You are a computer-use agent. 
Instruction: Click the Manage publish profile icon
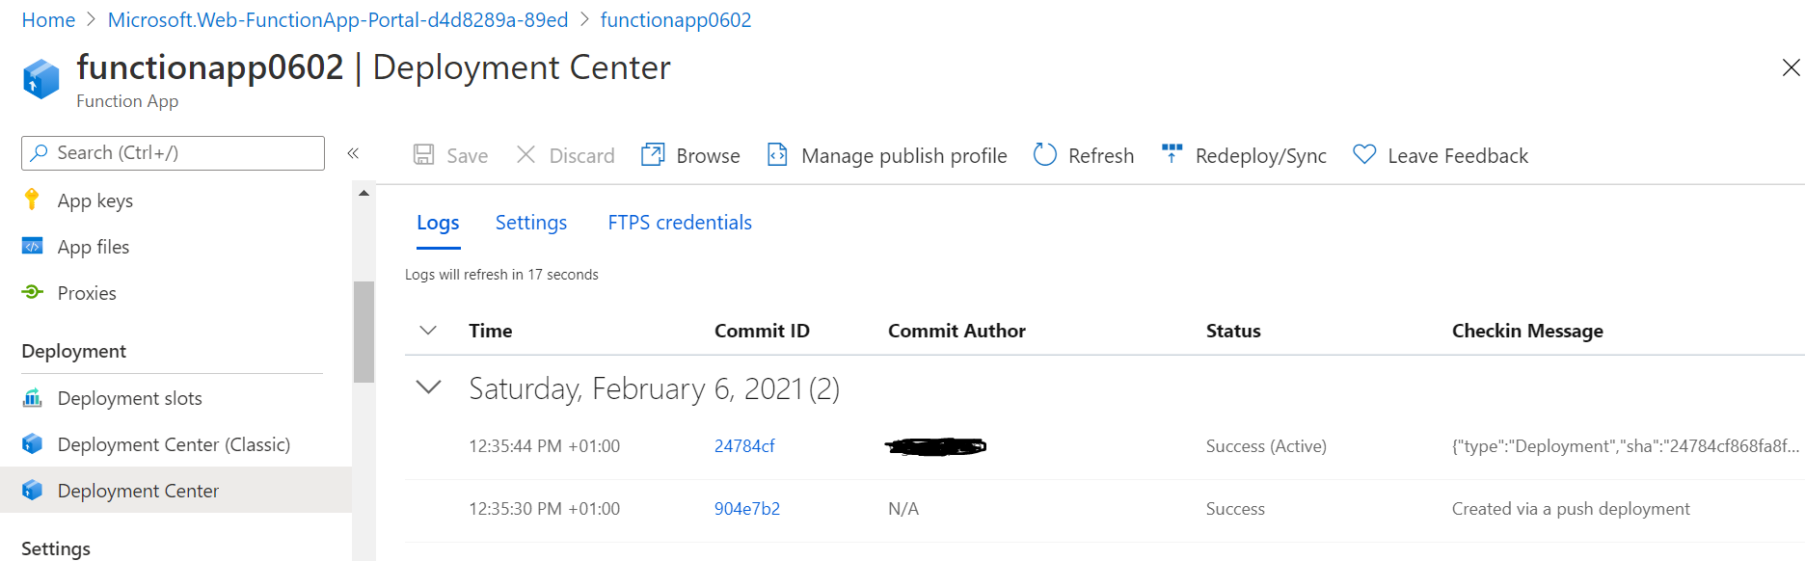pyautogui.click(x=777, y=155)
